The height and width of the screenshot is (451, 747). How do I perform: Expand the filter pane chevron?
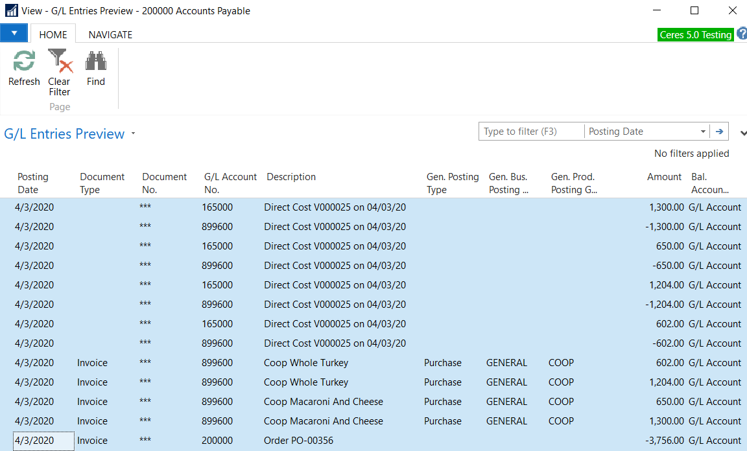742,133
